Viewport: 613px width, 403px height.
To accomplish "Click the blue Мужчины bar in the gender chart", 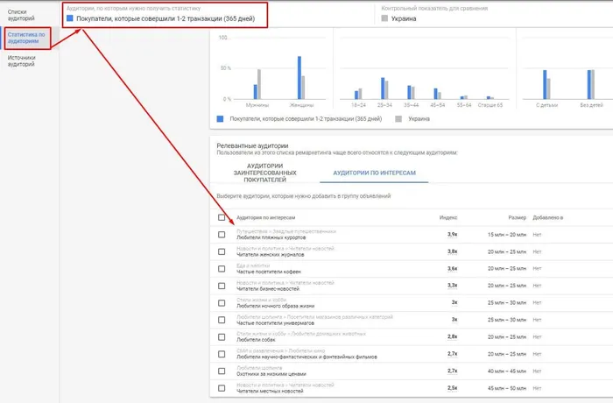I will click(x=256, y=92).
